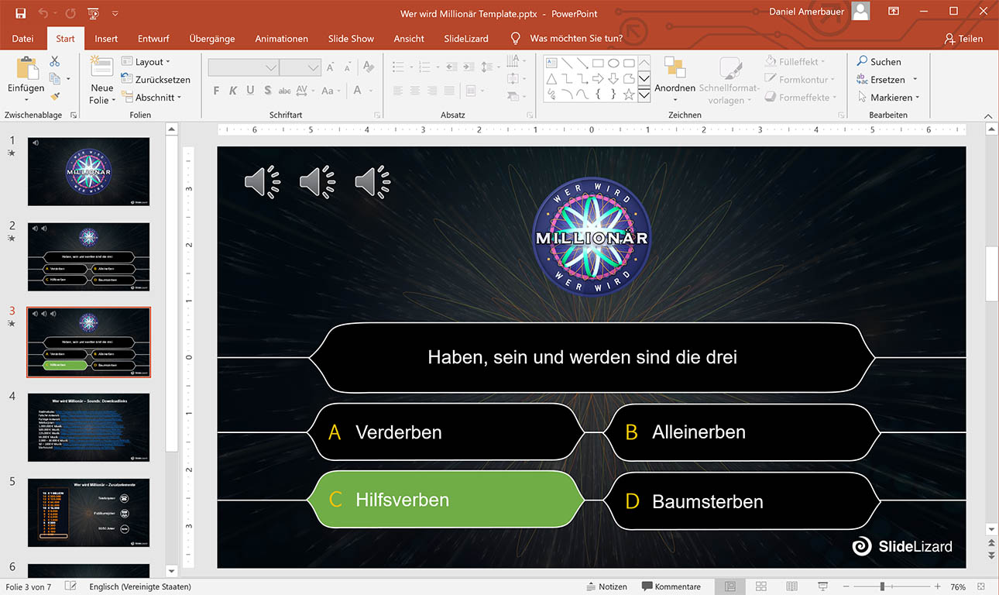Toggle left text alignment
Viewport: 999px width, 595px height.
pyautogui.click(x=398, y=91)
